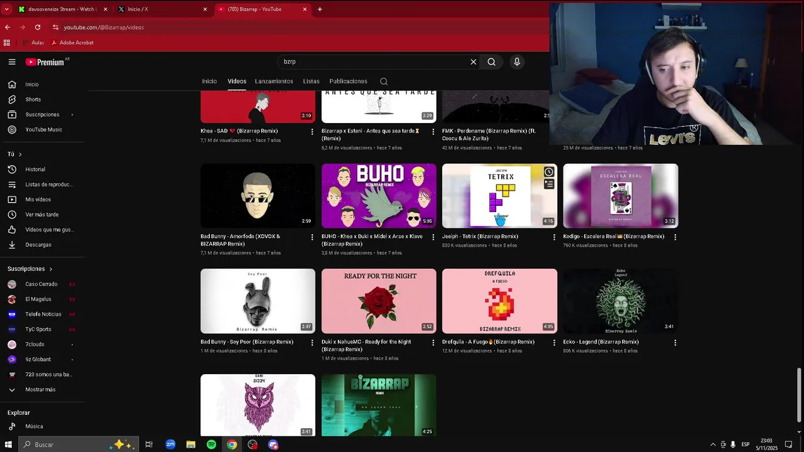The height and width of the screenshot is (452, 804).
Task: Switch to the Lanzamientos tab
Action: [274, 82]
